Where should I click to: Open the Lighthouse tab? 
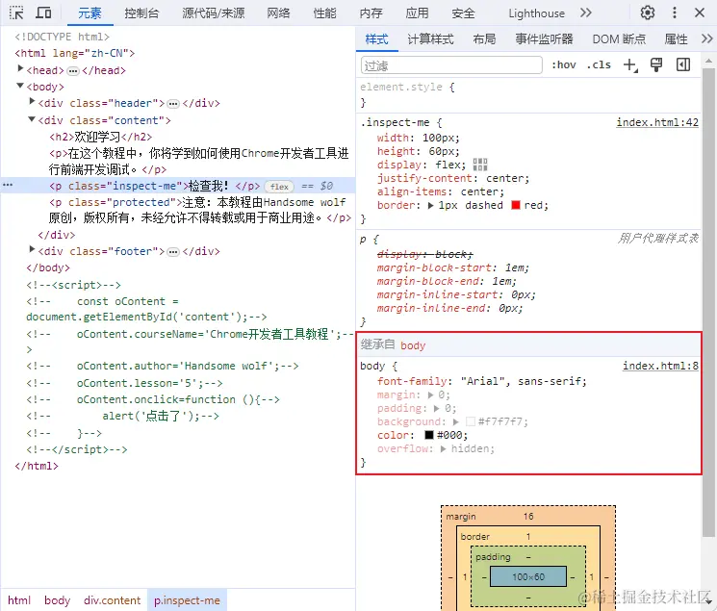pyautogui.click(x=536, y=13)
